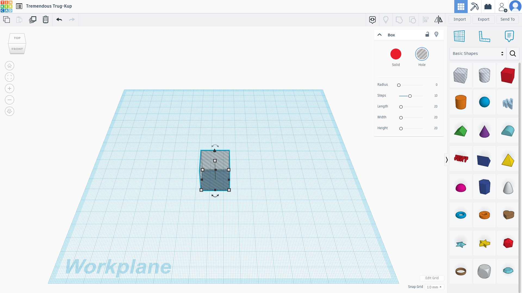Open the Delete tool to remove selection
The height and width of the screenshot is (293, 522).
45,20
